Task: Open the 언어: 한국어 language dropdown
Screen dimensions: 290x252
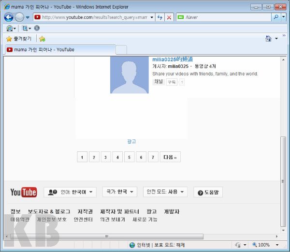Action: [70, 192]
